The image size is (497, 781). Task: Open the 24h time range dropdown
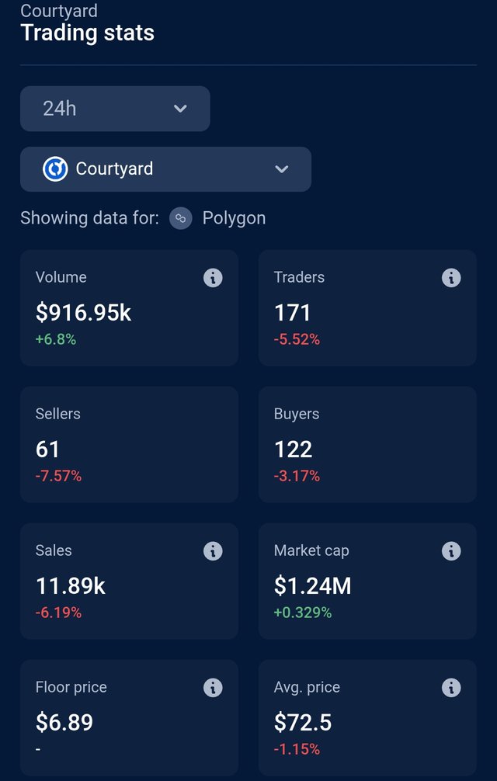coord(115,109)
